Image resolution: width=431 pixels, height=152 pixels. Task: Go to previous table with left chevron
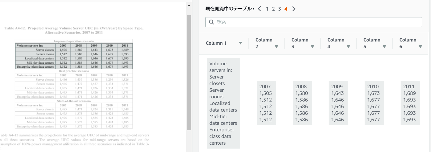[x=260, y=9]
